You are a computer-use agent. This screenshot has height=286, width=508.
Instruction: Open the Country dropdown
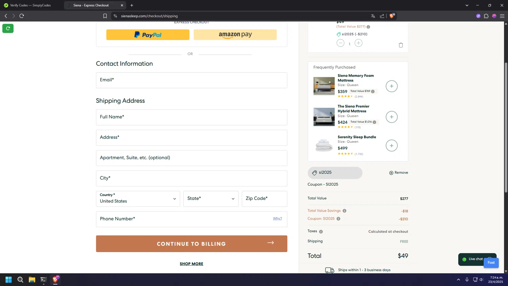coord(138,199)
